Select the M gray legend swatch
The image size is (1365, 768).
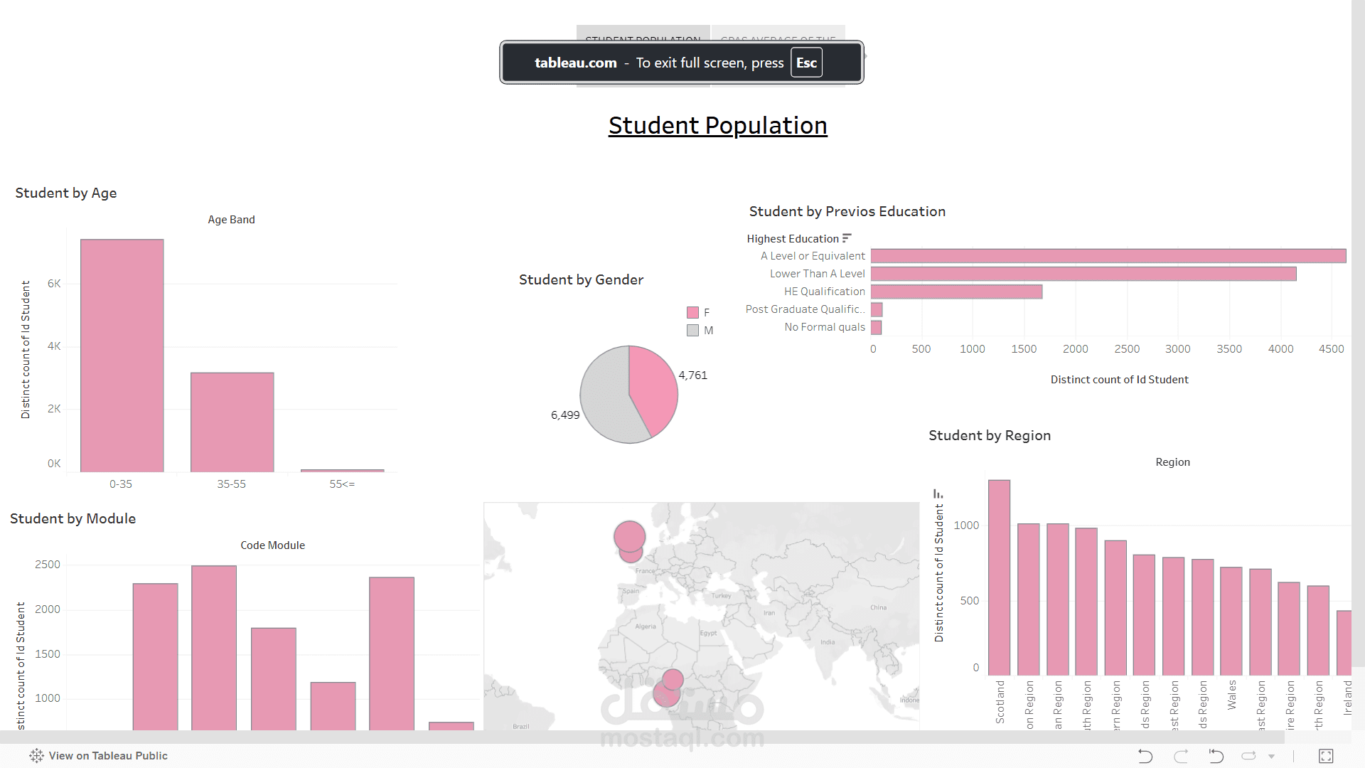[692, 331]
